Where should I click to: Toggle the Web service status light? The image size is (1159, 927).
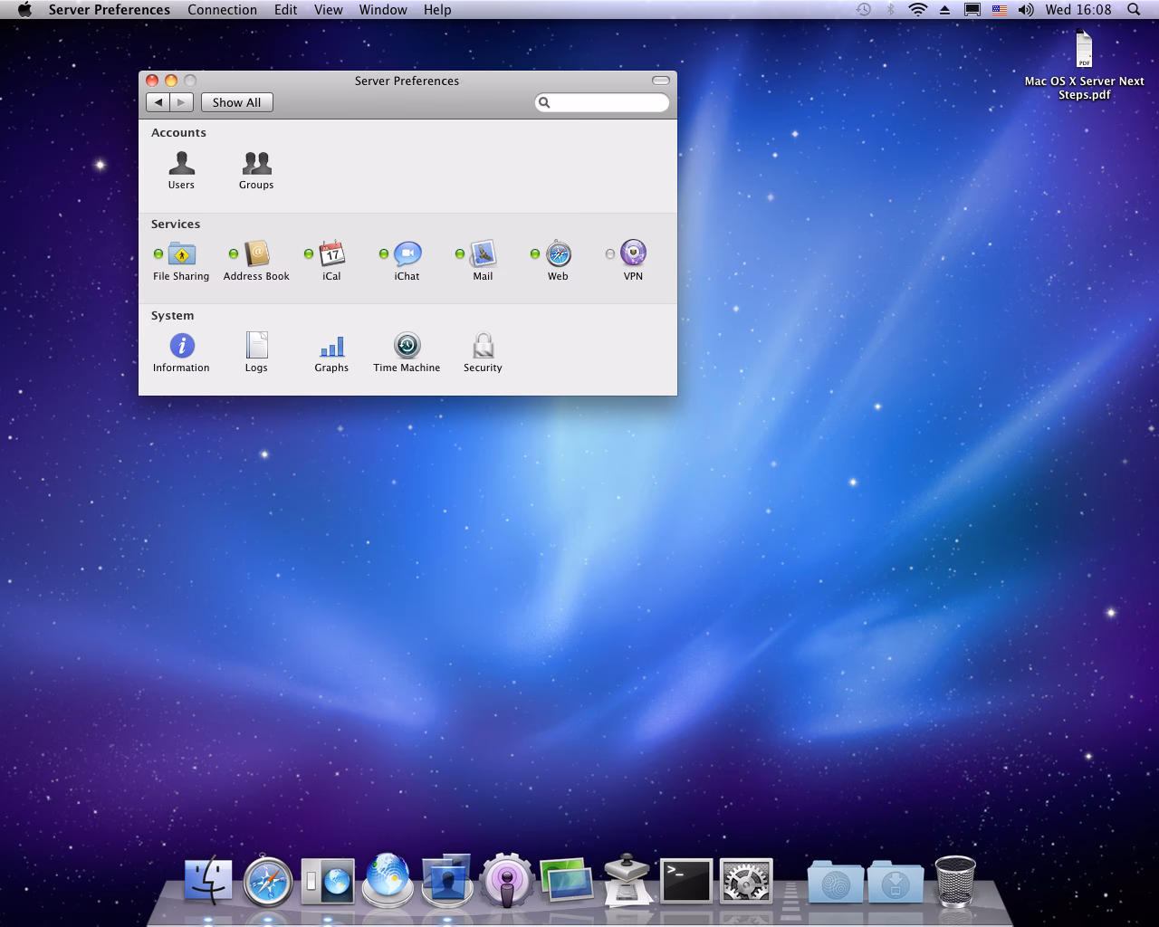pos(537,254)
